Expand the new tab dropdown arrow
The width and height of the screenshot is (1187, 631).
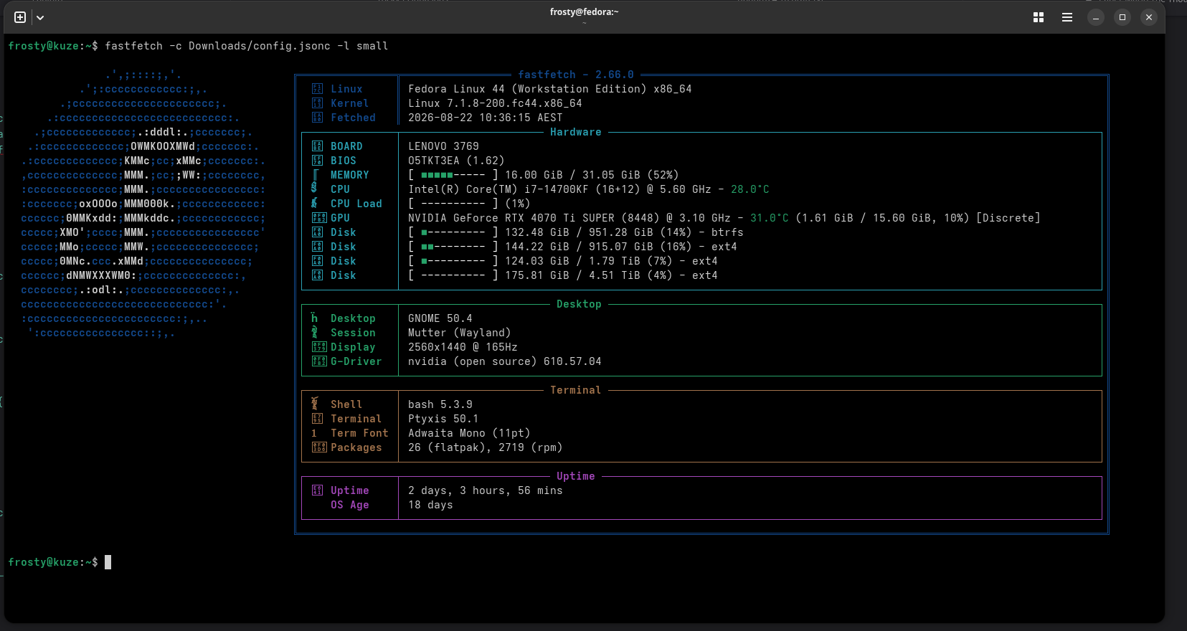point(40,17)
